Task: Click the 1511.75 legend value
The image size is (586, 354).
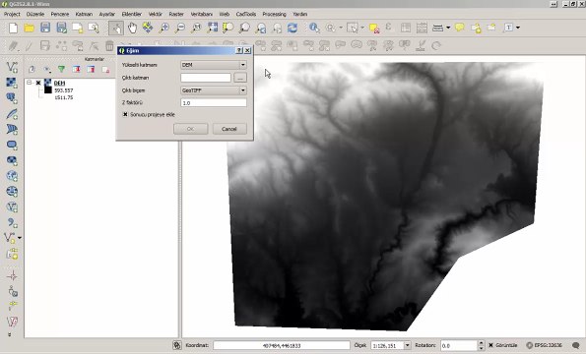Action: pos(64,97)
